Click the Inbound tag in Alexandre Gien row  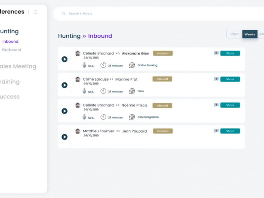[163, 53]
